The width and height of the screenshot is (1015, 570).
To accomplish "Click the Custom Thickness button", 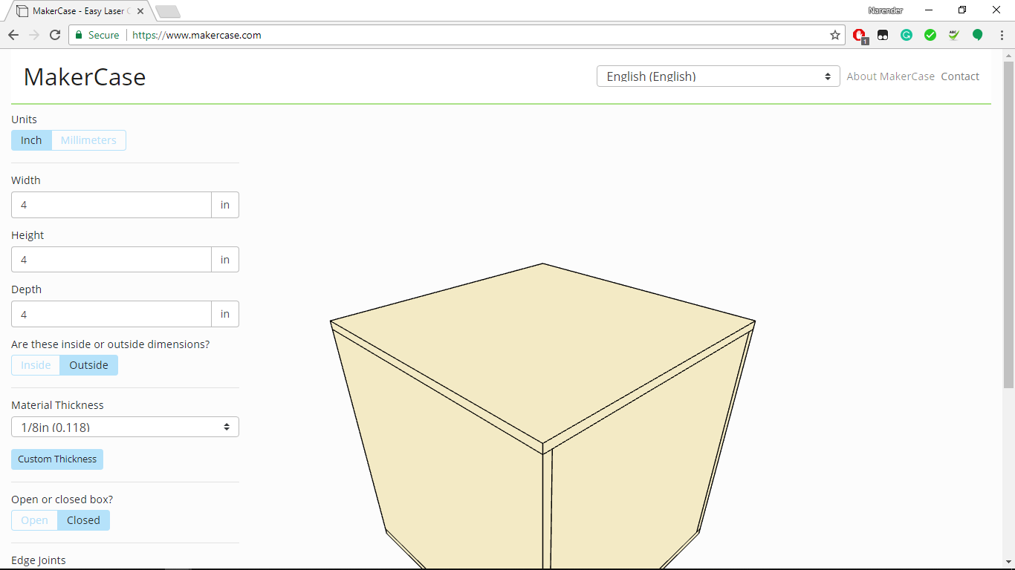I will point(57,459).
